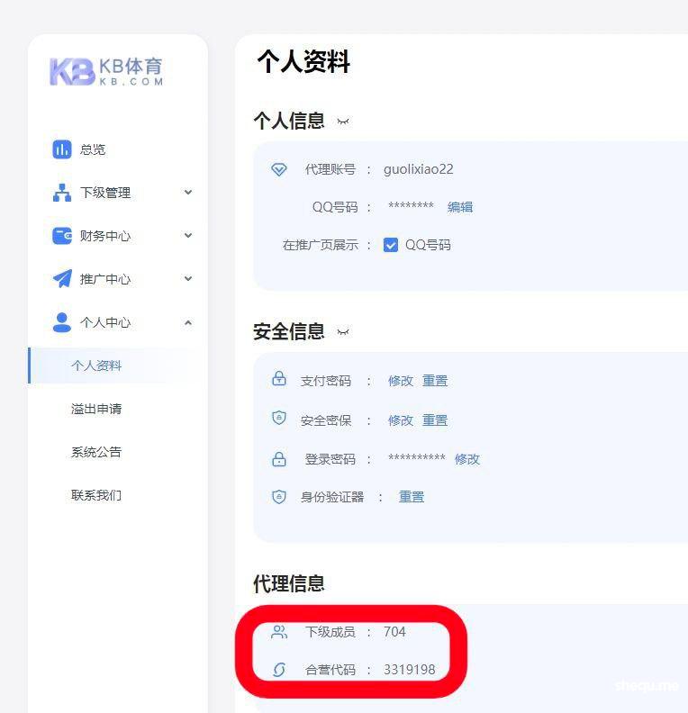Open the 联系我们 menu item
Image resolution: width=688 pixels, height=713 pixels.
coord(96,495)
